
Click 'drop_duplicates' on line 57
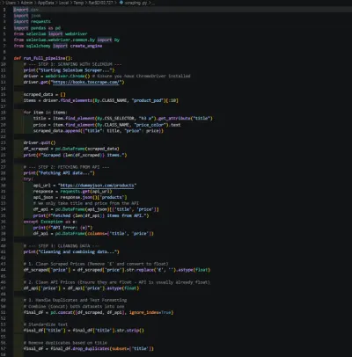click(x=91, y=349)
